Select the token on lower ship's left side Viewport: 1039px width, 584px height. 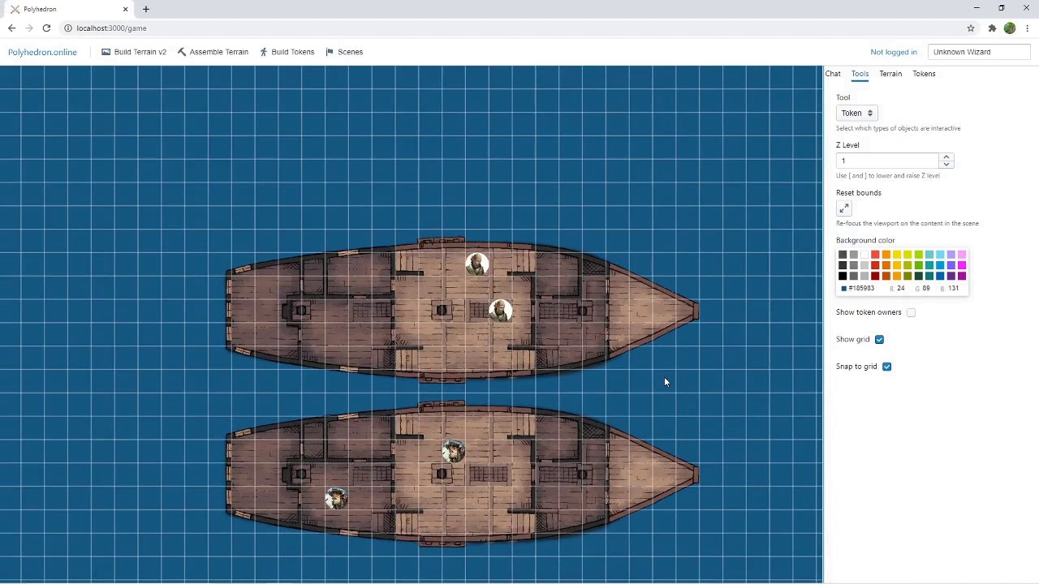[336, 498]
